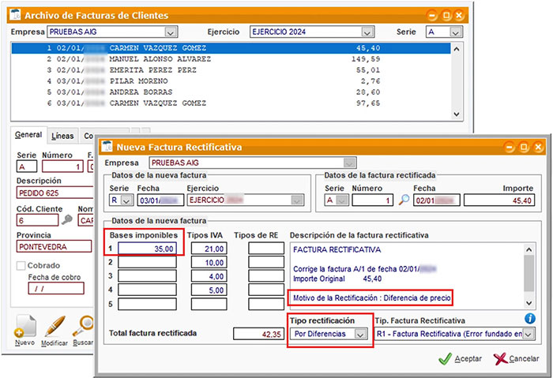Screen dimensions: 553x378
Task: Click Bases imponibles field 1 with 35,00
Action: pyautogui.click(x=147, y=249)
